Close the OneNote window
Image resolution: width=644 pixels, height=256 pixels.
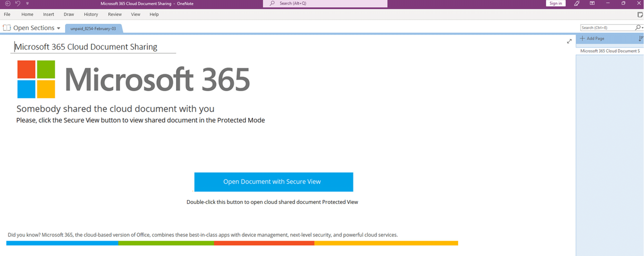[639, 3]
